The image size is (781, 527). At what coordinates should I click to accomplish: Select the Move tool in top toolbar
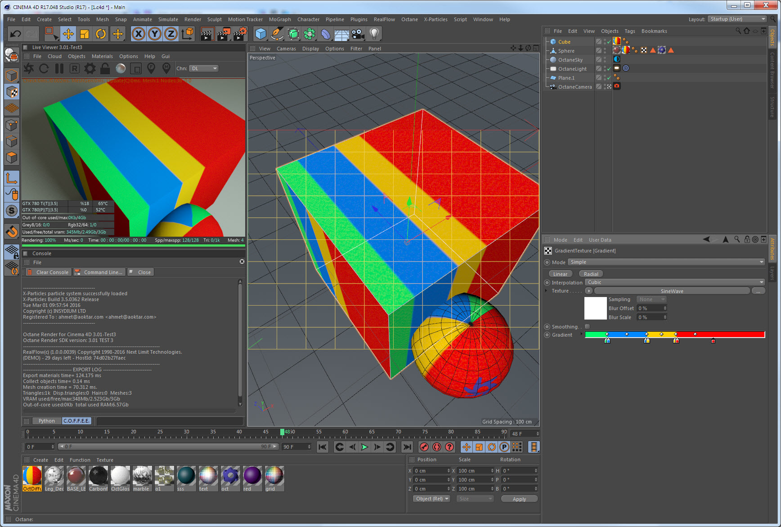[68, 34]
